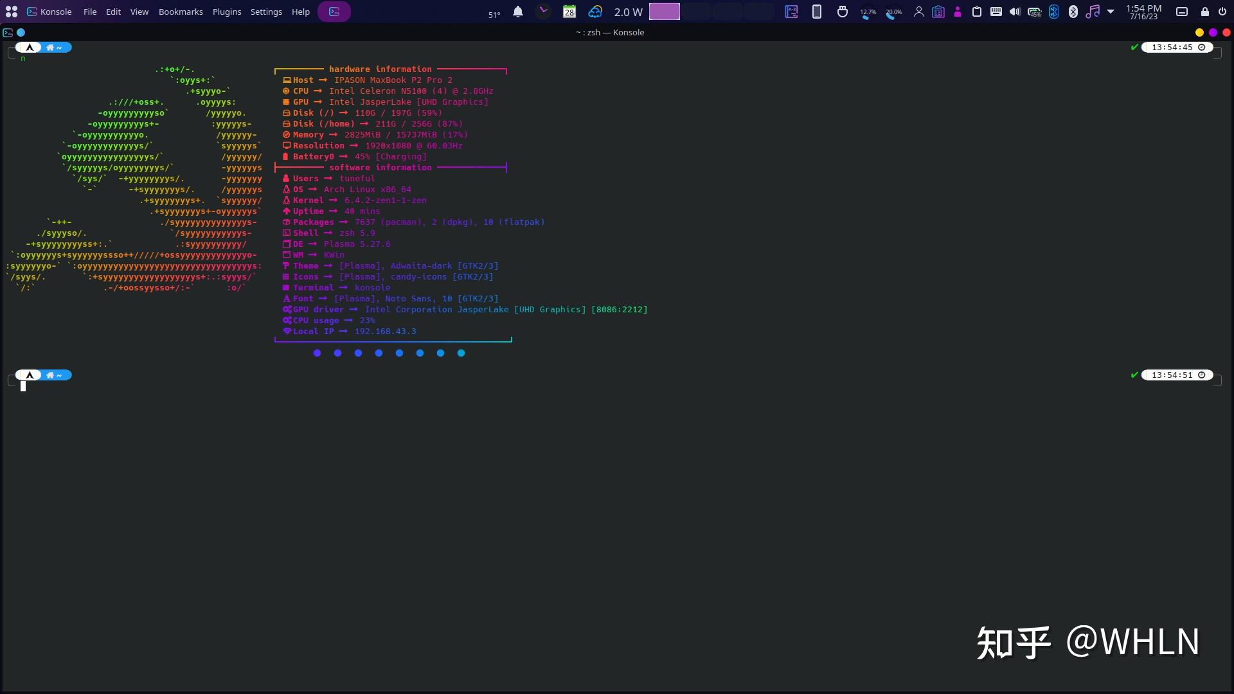Open the clipboard tray icon
Viewport: 1234px width, 694px height.
[977, 12]
